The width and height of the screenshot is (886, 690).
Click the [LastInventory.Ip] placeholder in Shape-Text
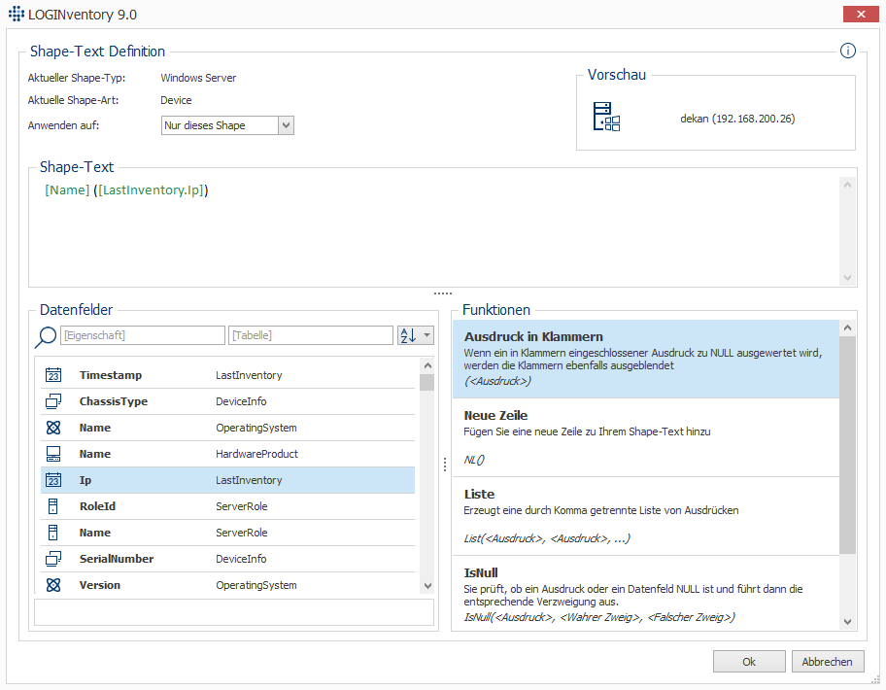151,190
